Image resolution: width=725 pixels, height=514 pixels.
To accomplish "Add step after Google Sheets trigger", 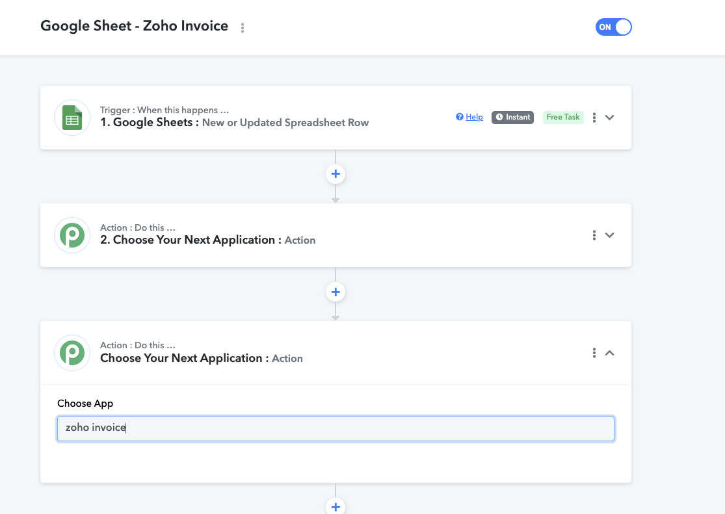I will coord(336,174).
